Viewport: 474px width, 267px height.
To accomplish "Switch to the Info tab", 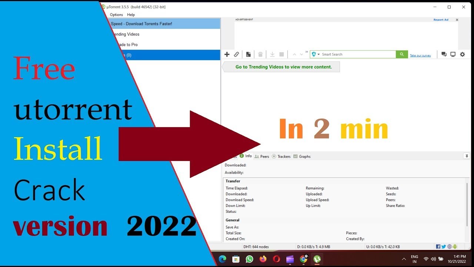I will coord(246,156).
